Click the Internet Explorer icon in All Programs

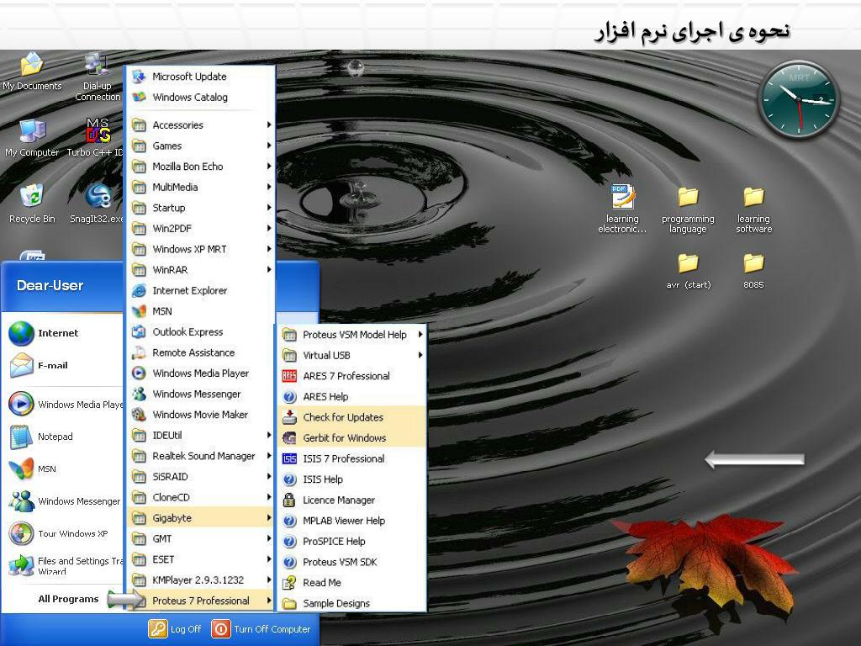click(140, 290)
